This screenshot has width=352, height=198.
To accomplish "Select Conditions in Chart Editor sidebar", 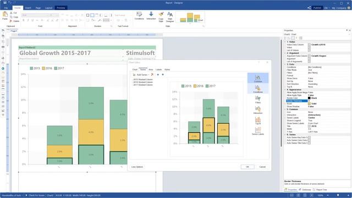I will point(258,89).
